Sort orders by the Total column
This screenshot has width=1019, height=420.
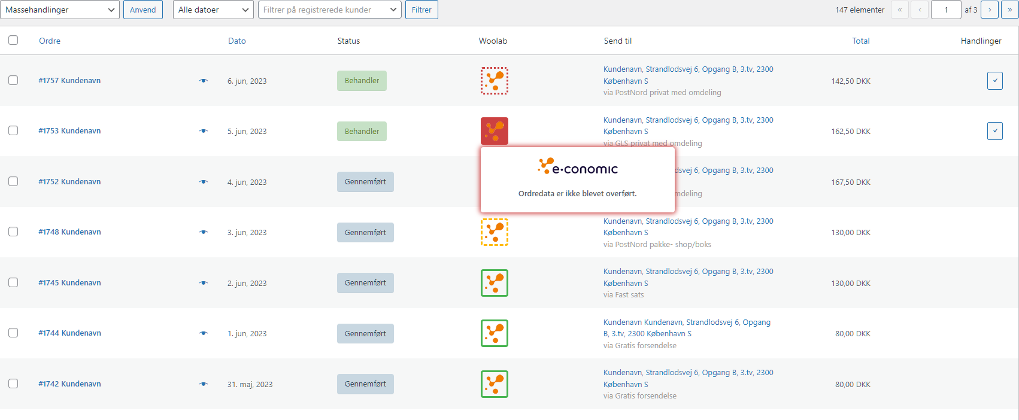point(860,41)
